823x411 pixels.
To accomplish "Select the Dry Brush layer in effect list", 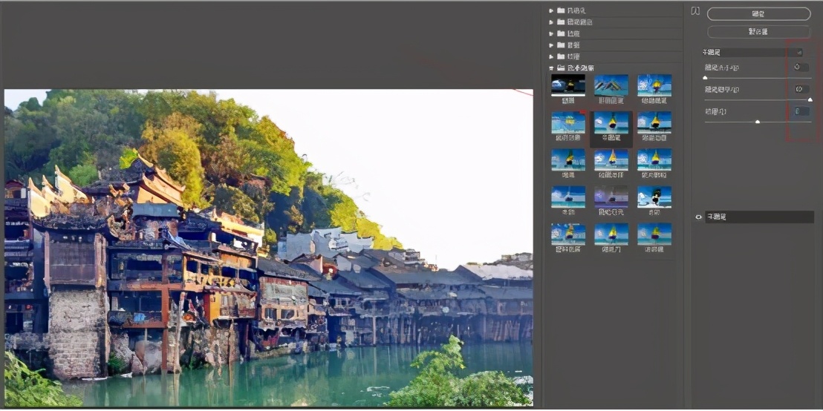I will pos(758,217).
